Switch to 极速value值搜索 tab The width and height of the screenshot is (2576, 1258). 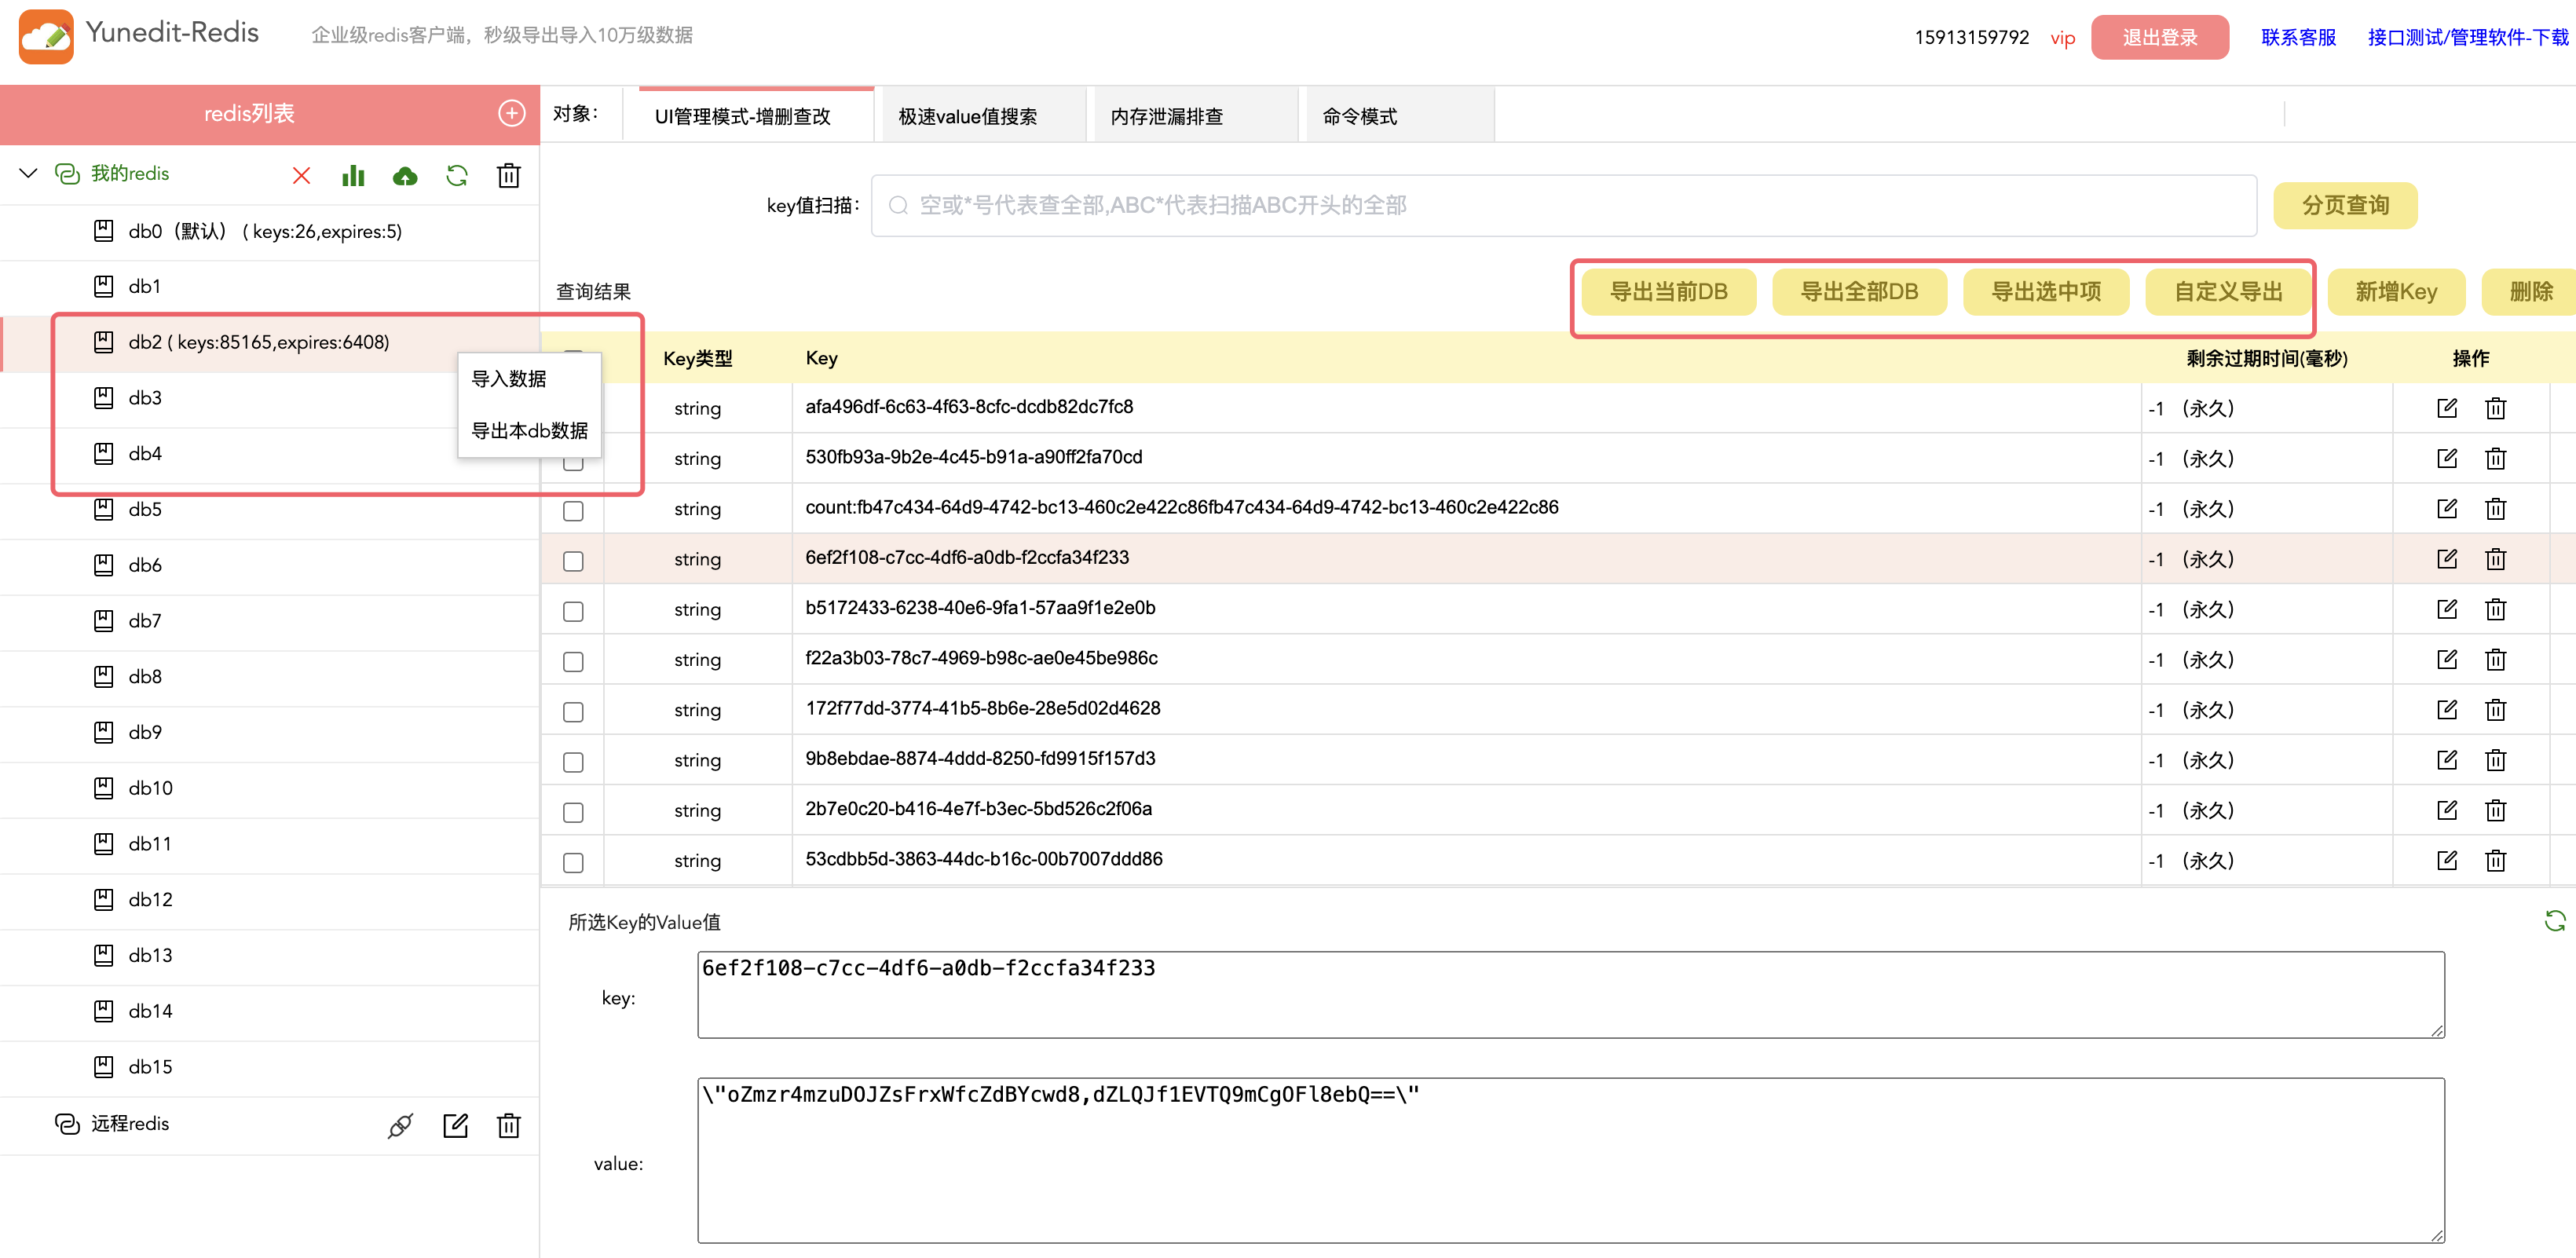tap(967, 116)
